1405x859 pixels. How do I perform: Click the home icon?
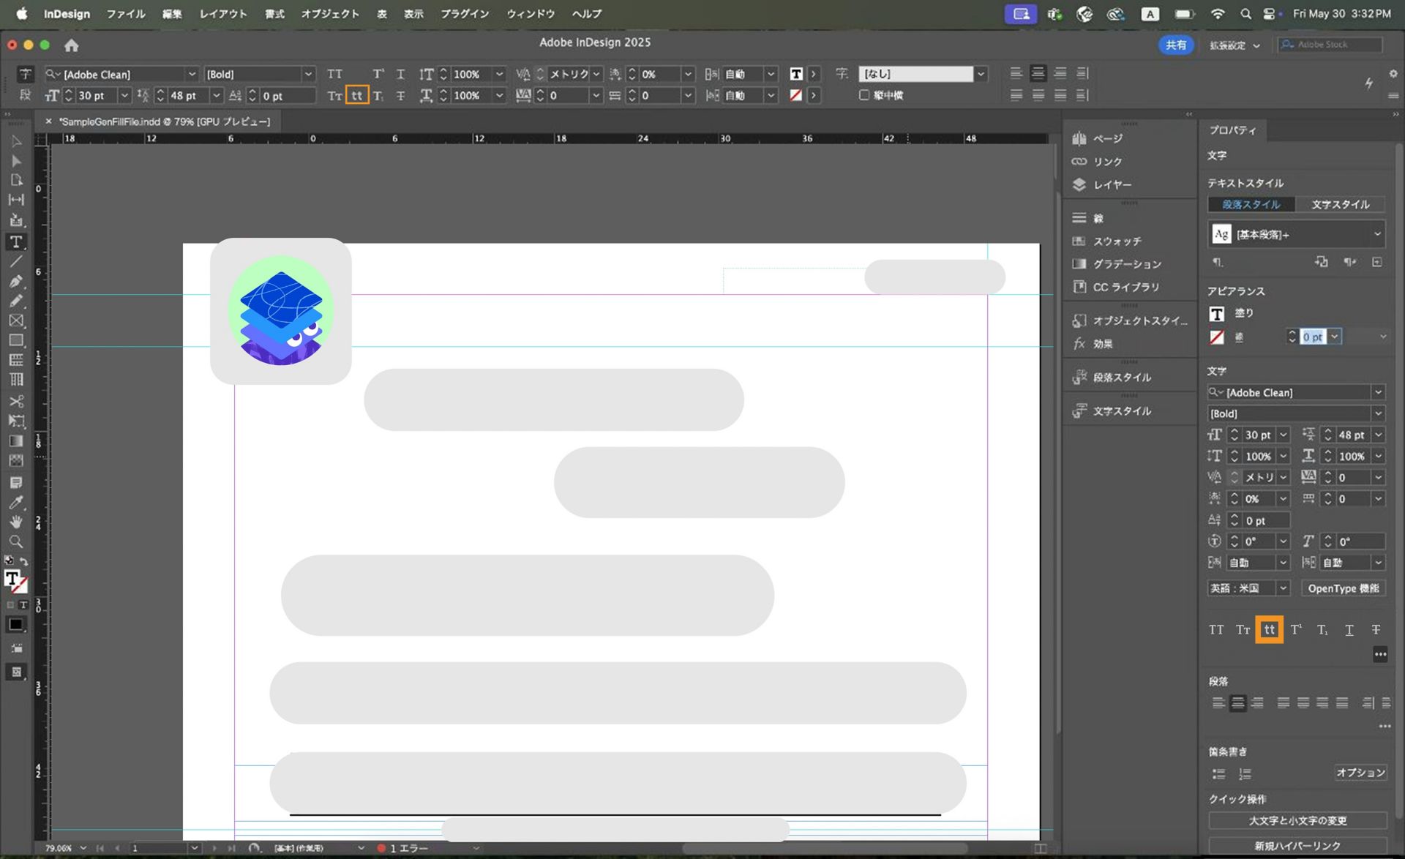71,45
